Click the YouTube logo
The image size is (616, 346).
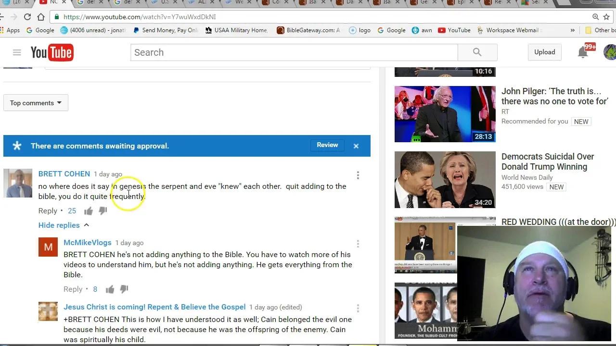52,52
